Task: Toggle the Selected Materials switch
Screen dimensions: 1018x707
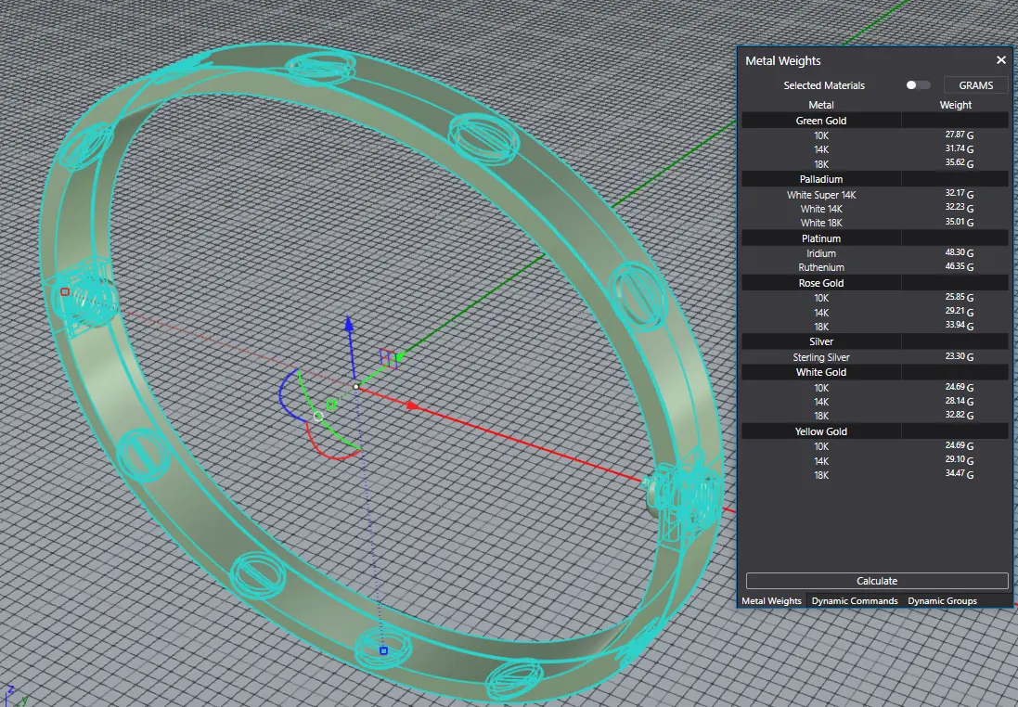Action: tap(917, 85)
